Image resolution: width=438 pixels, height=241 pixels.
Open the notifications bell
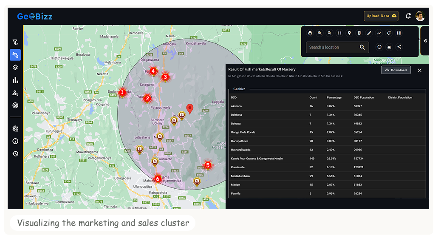pyautogui.click(x=408, y=16)
